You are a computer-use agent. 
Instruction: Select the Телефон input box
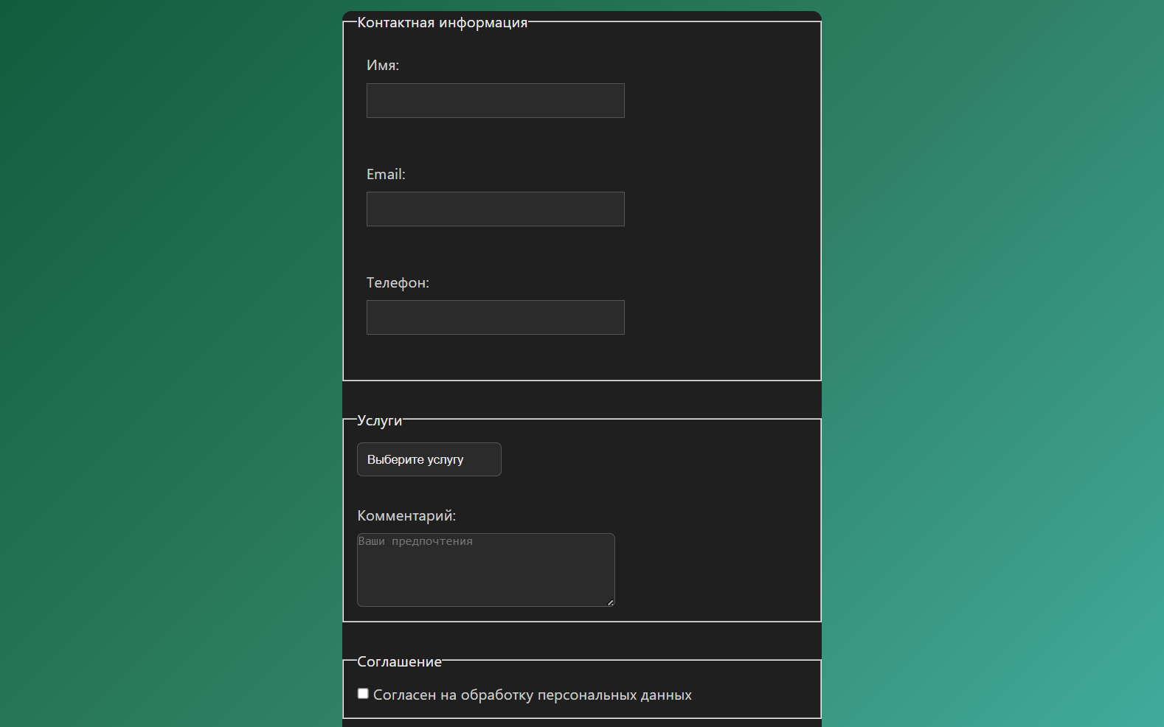[x=495, y=318]
